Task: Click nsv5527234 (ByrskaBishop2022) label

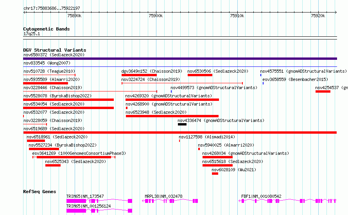Action: (63, 145)
